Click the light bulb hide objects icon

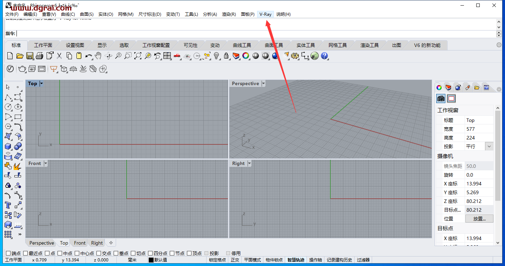217,56
